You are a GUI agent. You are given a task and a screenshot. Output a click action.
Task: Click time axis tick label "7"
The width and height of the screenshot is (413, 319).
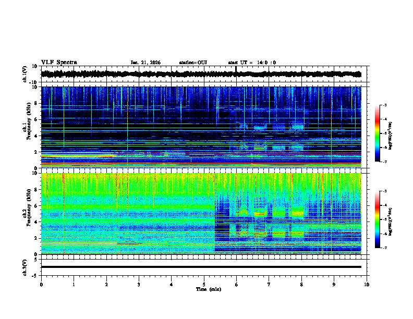pos(269,285)
